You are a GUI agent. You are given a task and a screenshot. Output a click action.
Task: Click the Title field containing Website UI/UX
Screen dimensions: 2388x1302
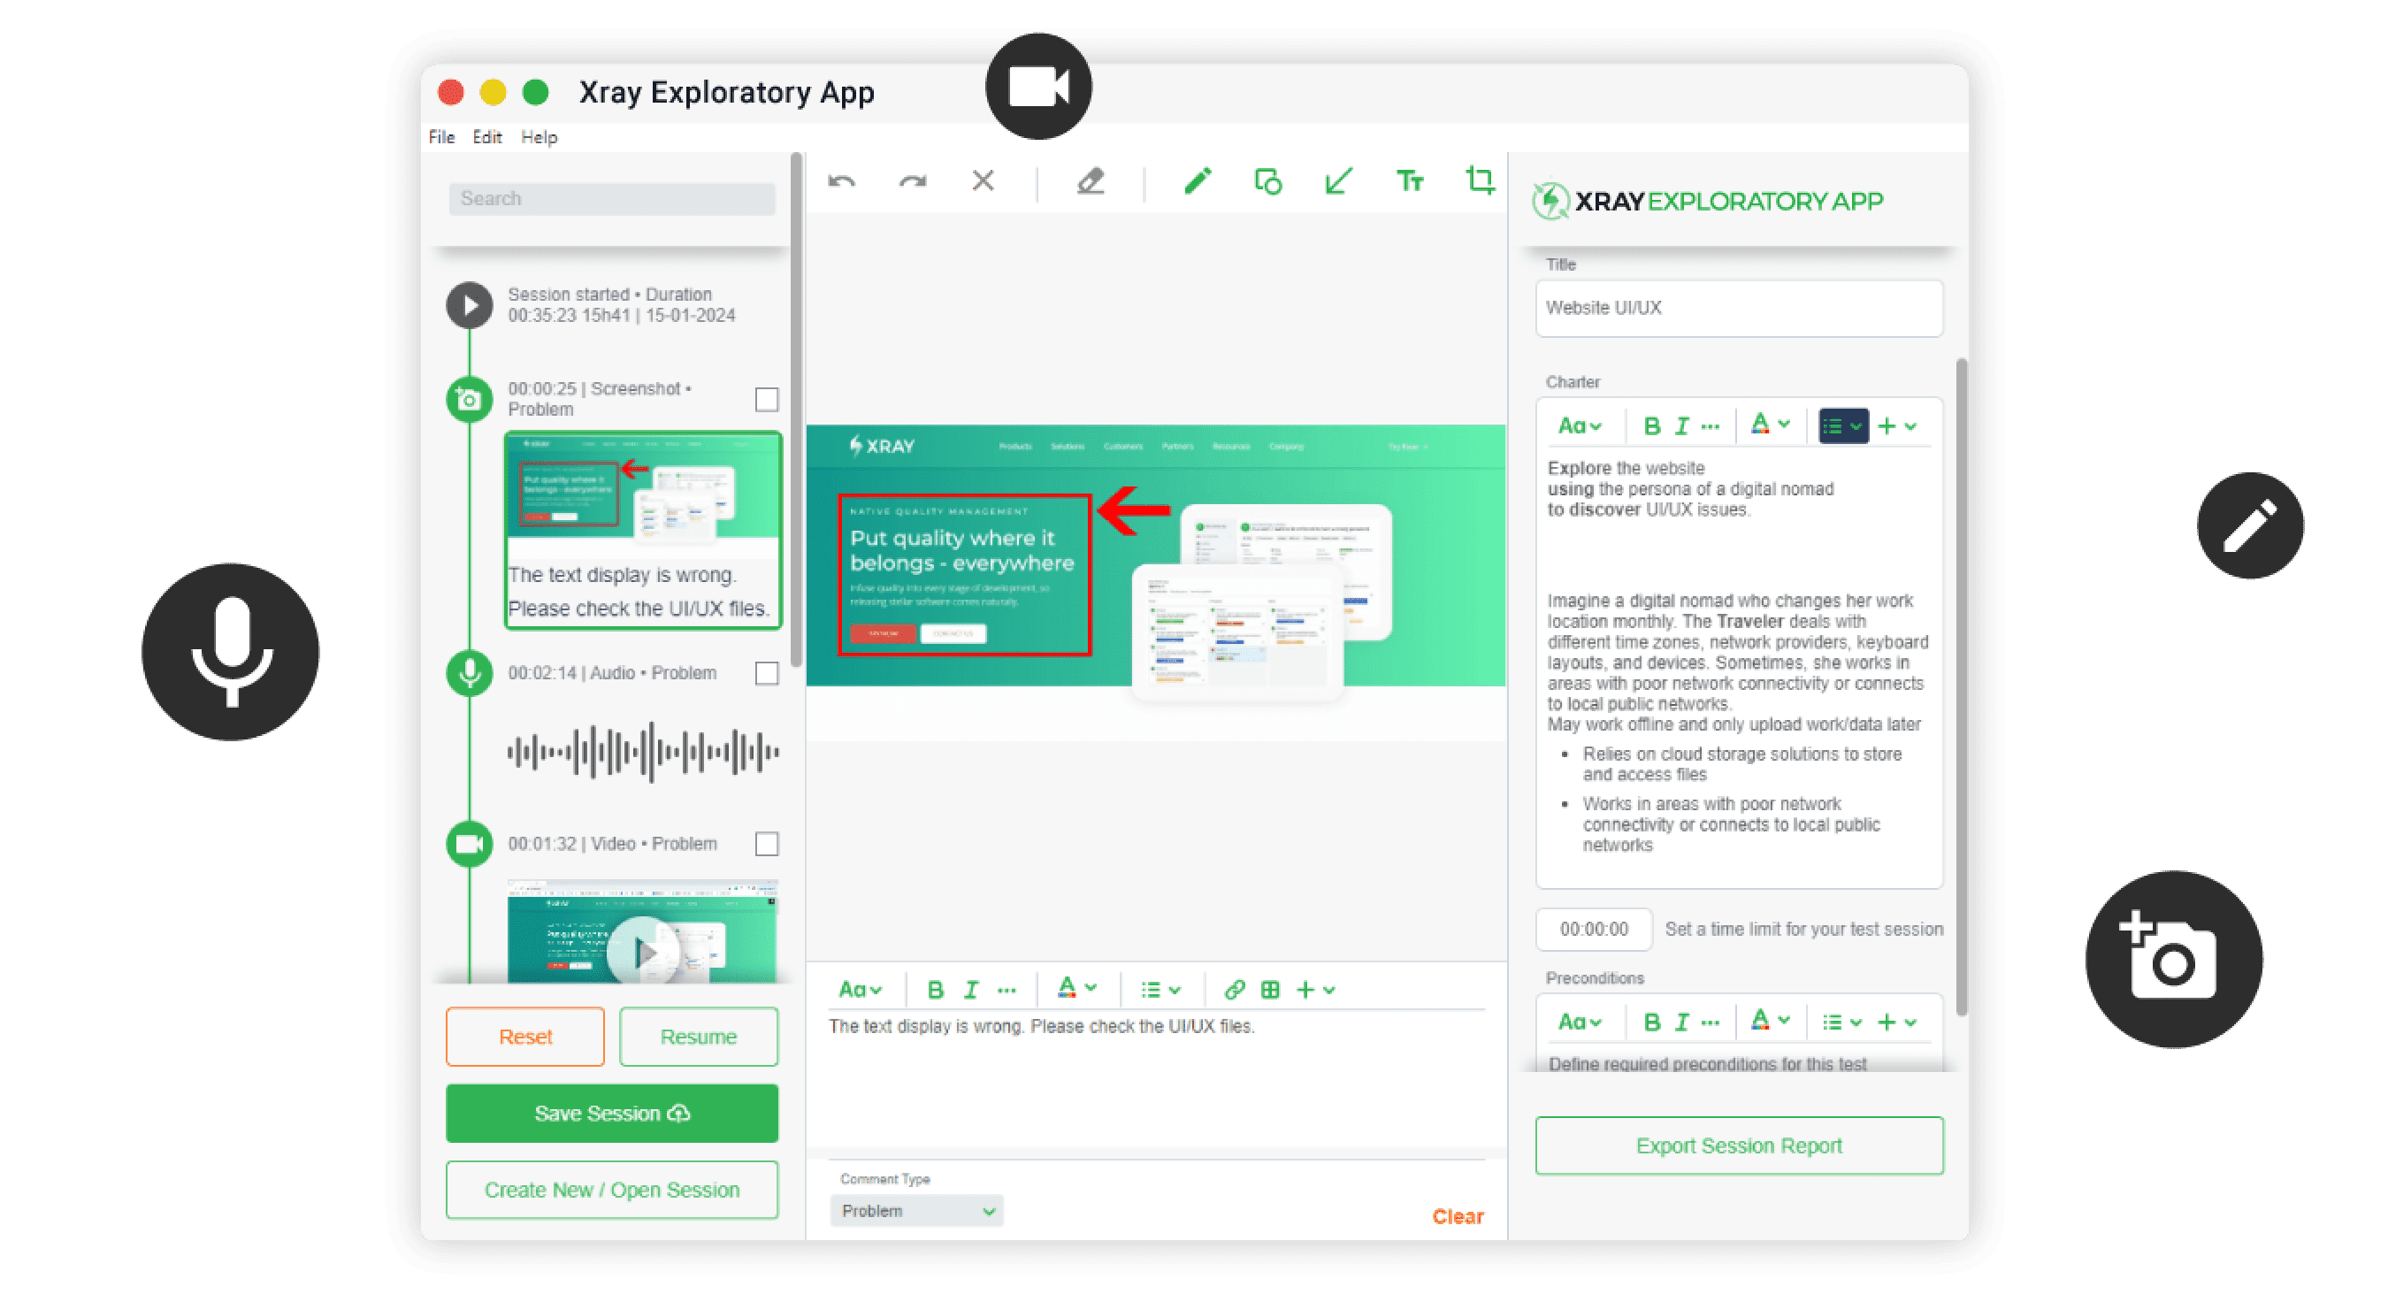1738,308
